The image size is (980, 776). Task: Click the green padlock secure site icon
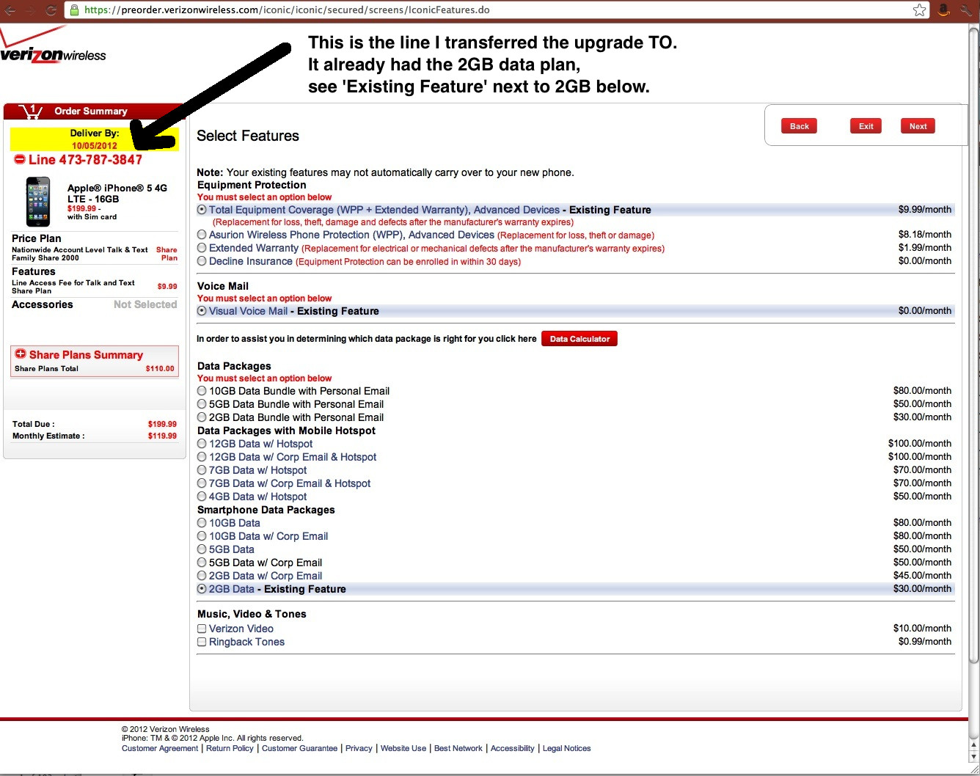(73, 10)
